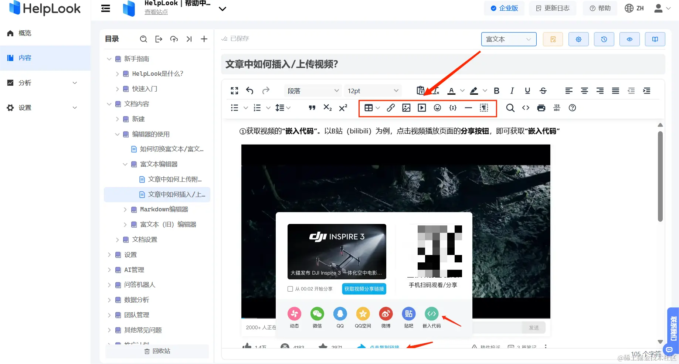Toggle subscript formatting
This screenshot has width=679, height=364.
click(x=327, y=108)
